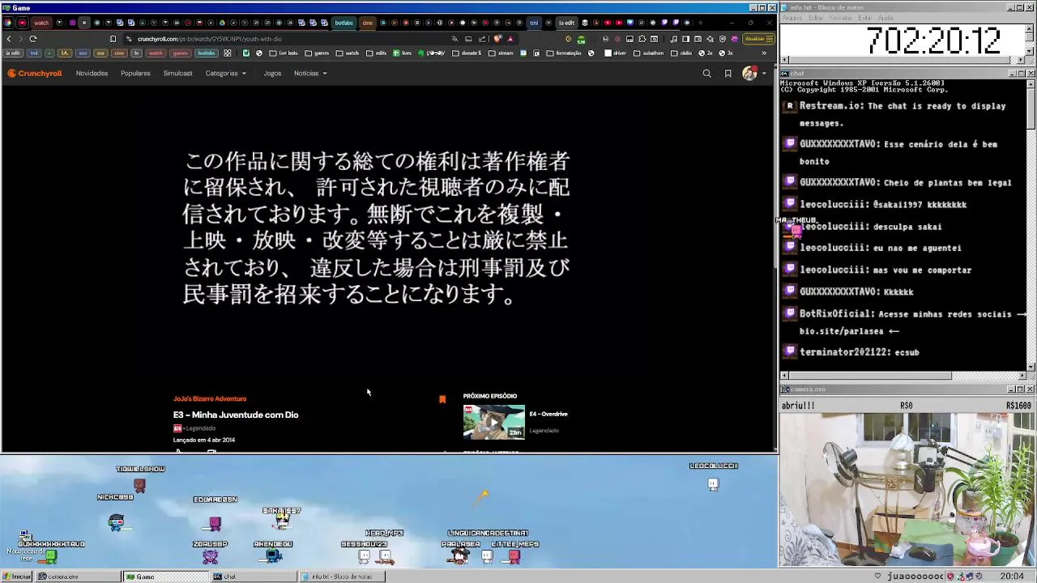Click the picture-in-picture toolbar icon
The height and width of the screenshot is (583, 1037).
(x=629, y=39)
